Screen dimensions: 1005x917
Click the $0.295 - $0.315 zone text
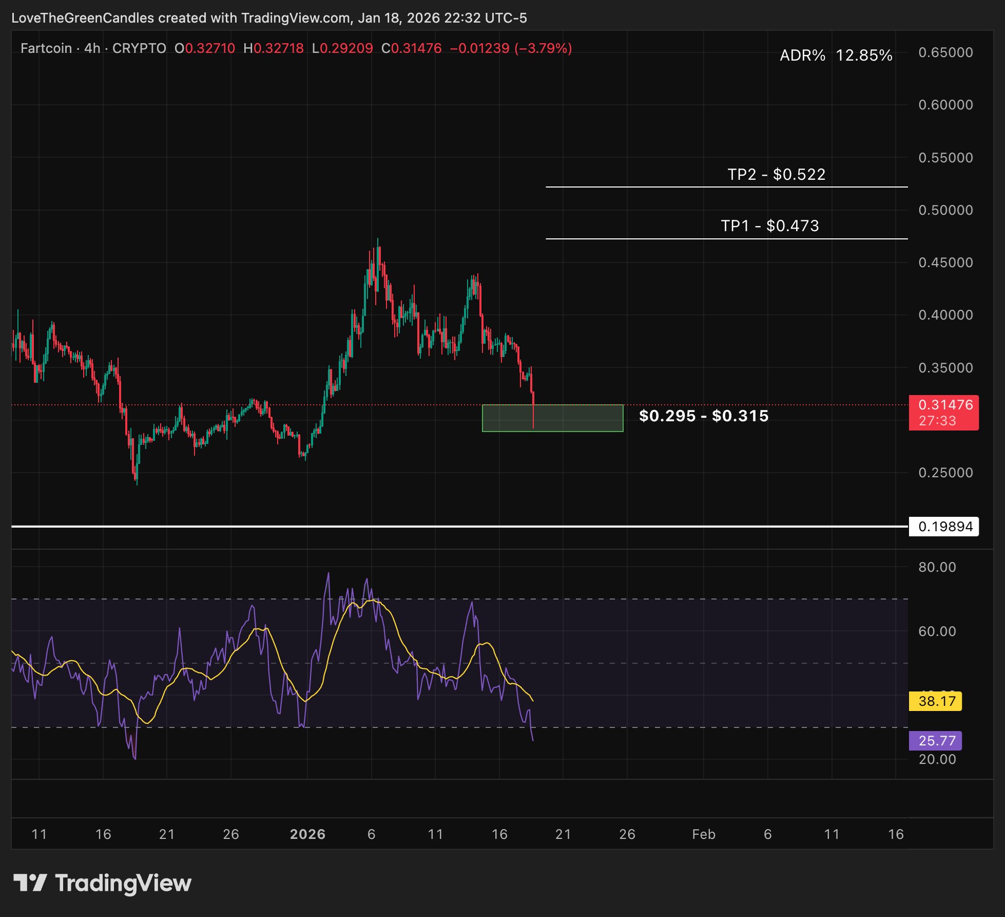(x=703, y=416)
